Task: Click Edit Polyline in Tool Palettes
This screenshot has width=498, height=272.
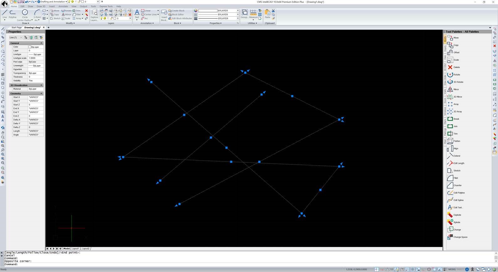Action: point(456,193)
